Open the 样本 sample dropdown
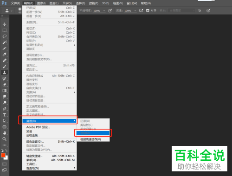232x176 pixels. click(181, 11)
